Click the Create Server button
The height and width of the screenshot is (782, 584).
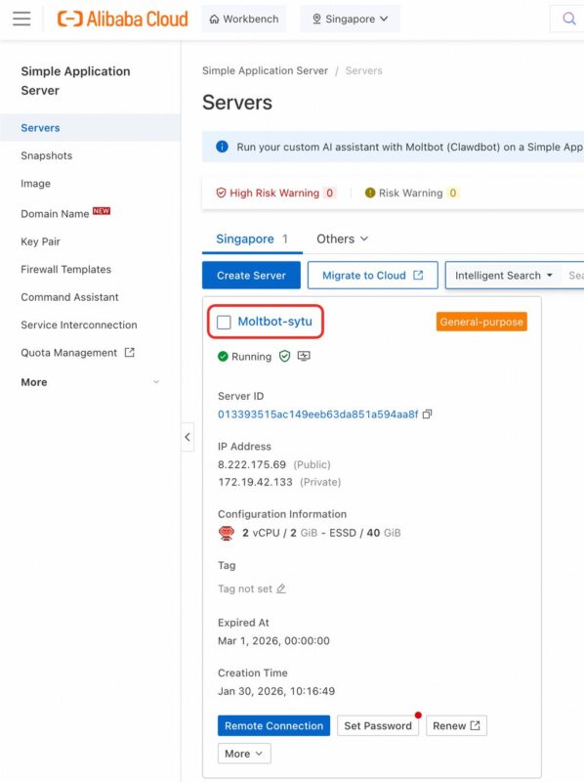point(250,275)
